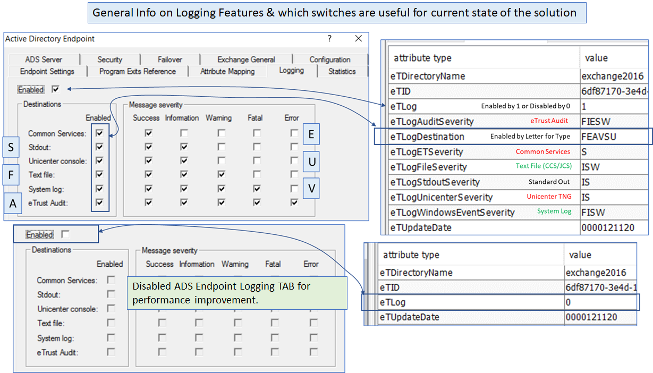Screen dimensions: 653x373
Task: Uncheck the eTrust Audit Error severity checkbox
Action: click(x=294, y=202)
